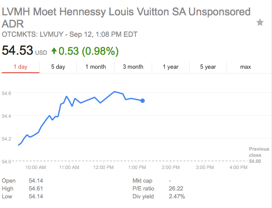Viewport: 272px width, 208px height.
Task: Click the 10:00 AM time axis label
Action: [35, 168]
